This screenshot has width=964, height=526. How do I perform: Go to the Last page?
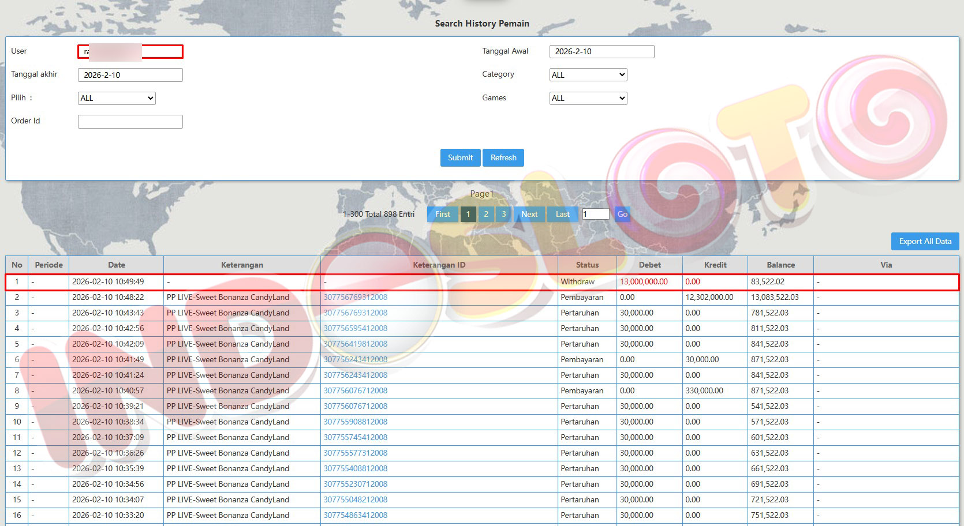tap(562, 214)
